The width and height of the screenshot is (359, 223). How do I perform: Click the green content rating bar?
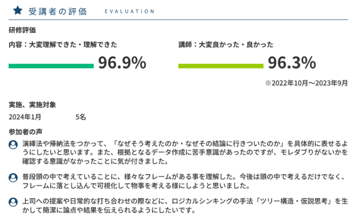point(51,66)
